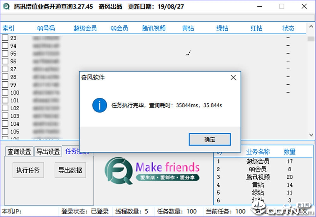Enable the checkbox for row 105

[x=5, y=131]
